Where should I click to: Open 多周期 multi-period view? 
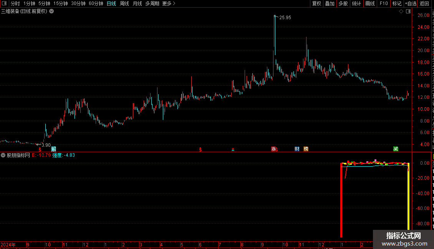(152, 3)
